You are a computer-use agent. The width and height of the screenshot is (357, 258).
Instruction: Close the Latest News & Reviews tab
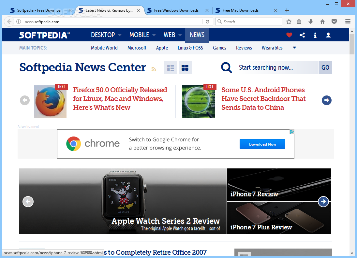click(x=139, y=10)
